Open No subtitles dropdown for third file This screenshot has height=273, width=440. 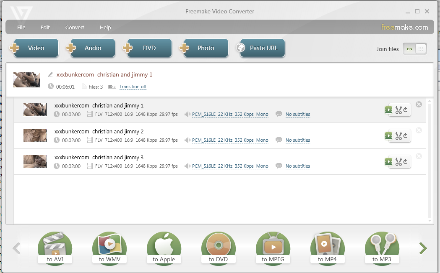pyautogui.click(x=298, y=166)
